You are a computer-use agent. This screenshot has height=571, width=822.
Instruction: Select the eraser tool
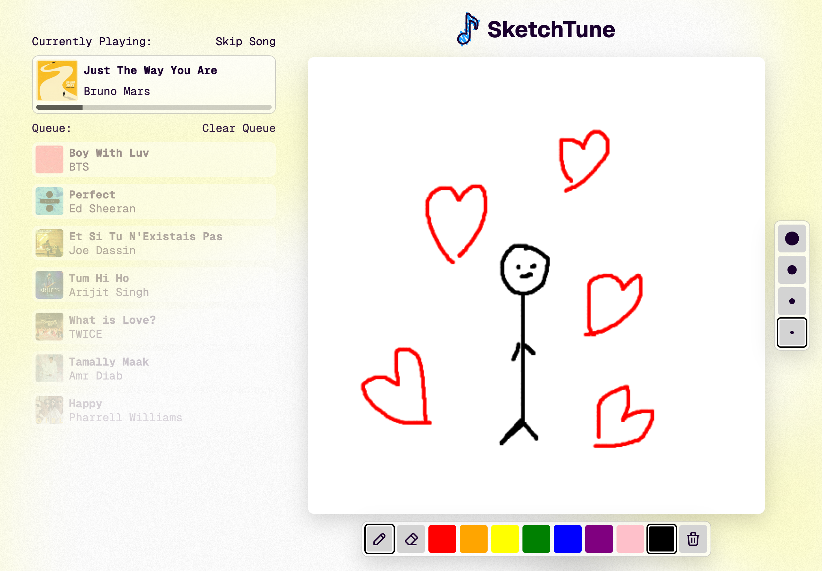[x=411, y=539]
